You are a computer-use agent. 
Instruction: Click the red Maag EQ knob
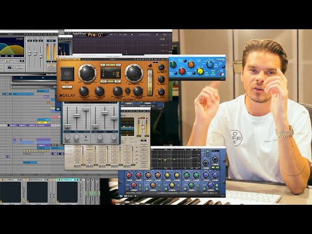click(181, 71)
